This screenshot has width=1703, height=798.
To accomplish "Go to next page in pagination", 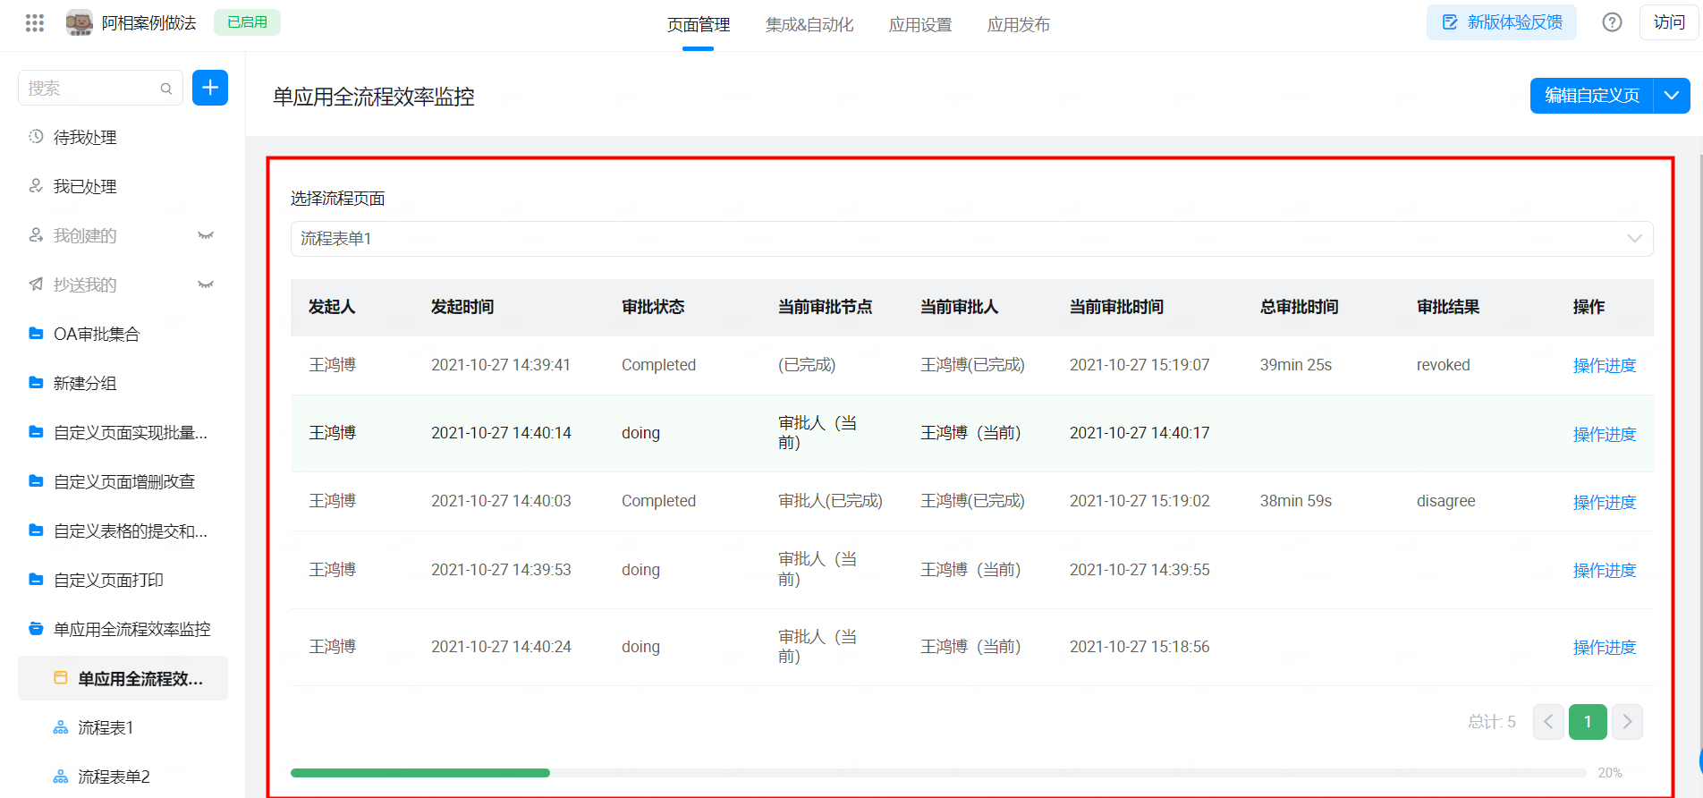I will pyautogui.click(x=1627, y=722).
